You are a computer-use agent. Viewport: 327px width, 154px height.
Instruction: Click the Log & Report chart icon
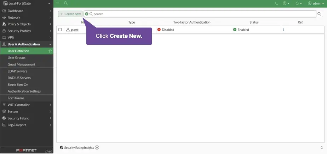4,125
